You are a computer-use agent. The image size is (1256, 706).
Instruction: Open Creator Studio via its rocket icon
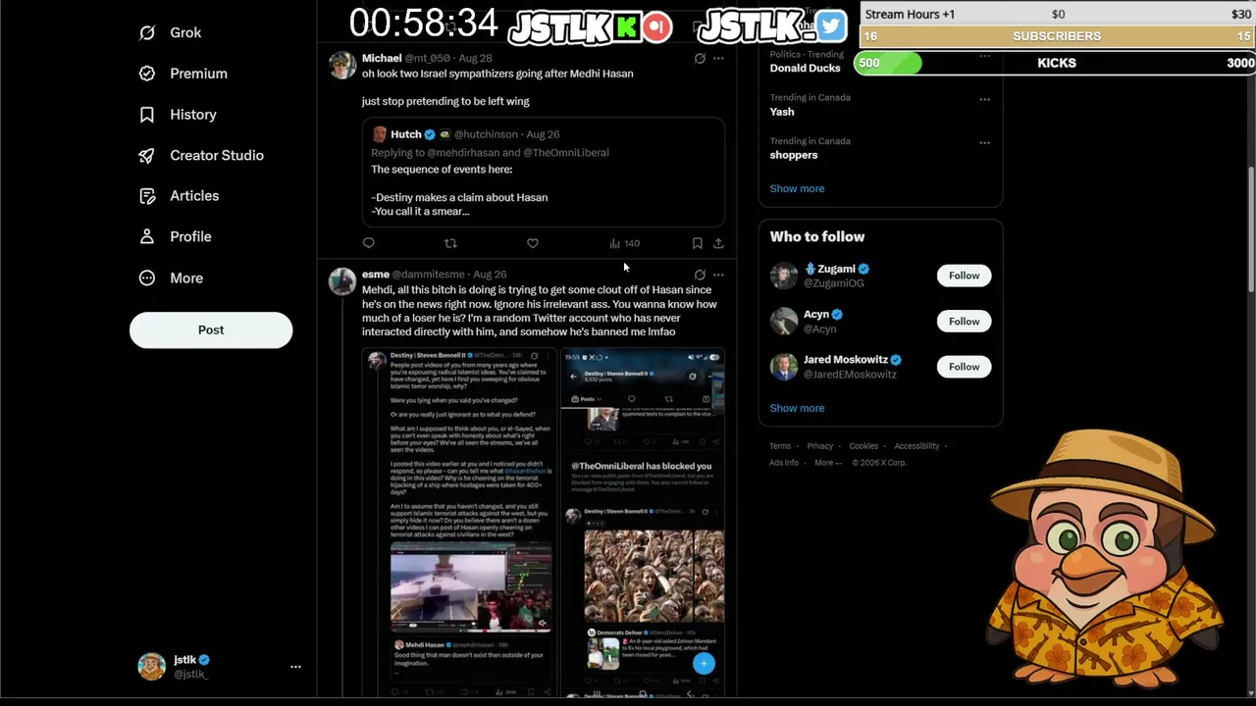(147, 155)
